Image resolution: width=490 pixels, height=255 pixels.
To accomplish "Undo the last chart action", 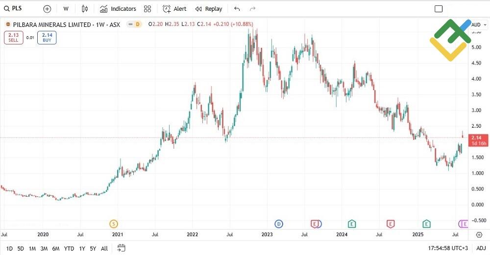I will click(x=237, y=9).
